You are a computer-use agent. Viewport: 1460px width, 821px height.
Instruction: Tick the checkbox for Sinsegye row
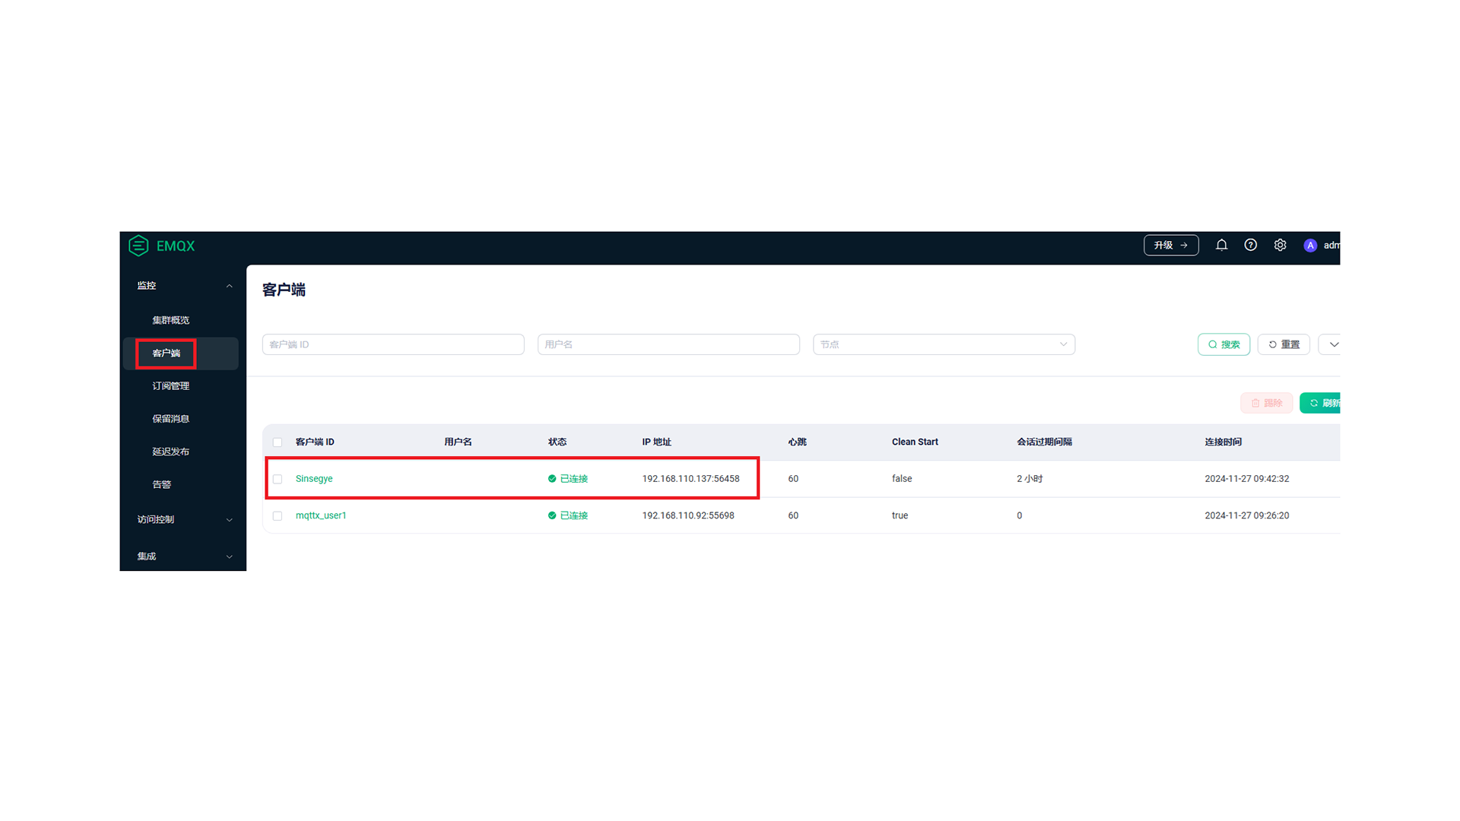(x=278, y=479)
